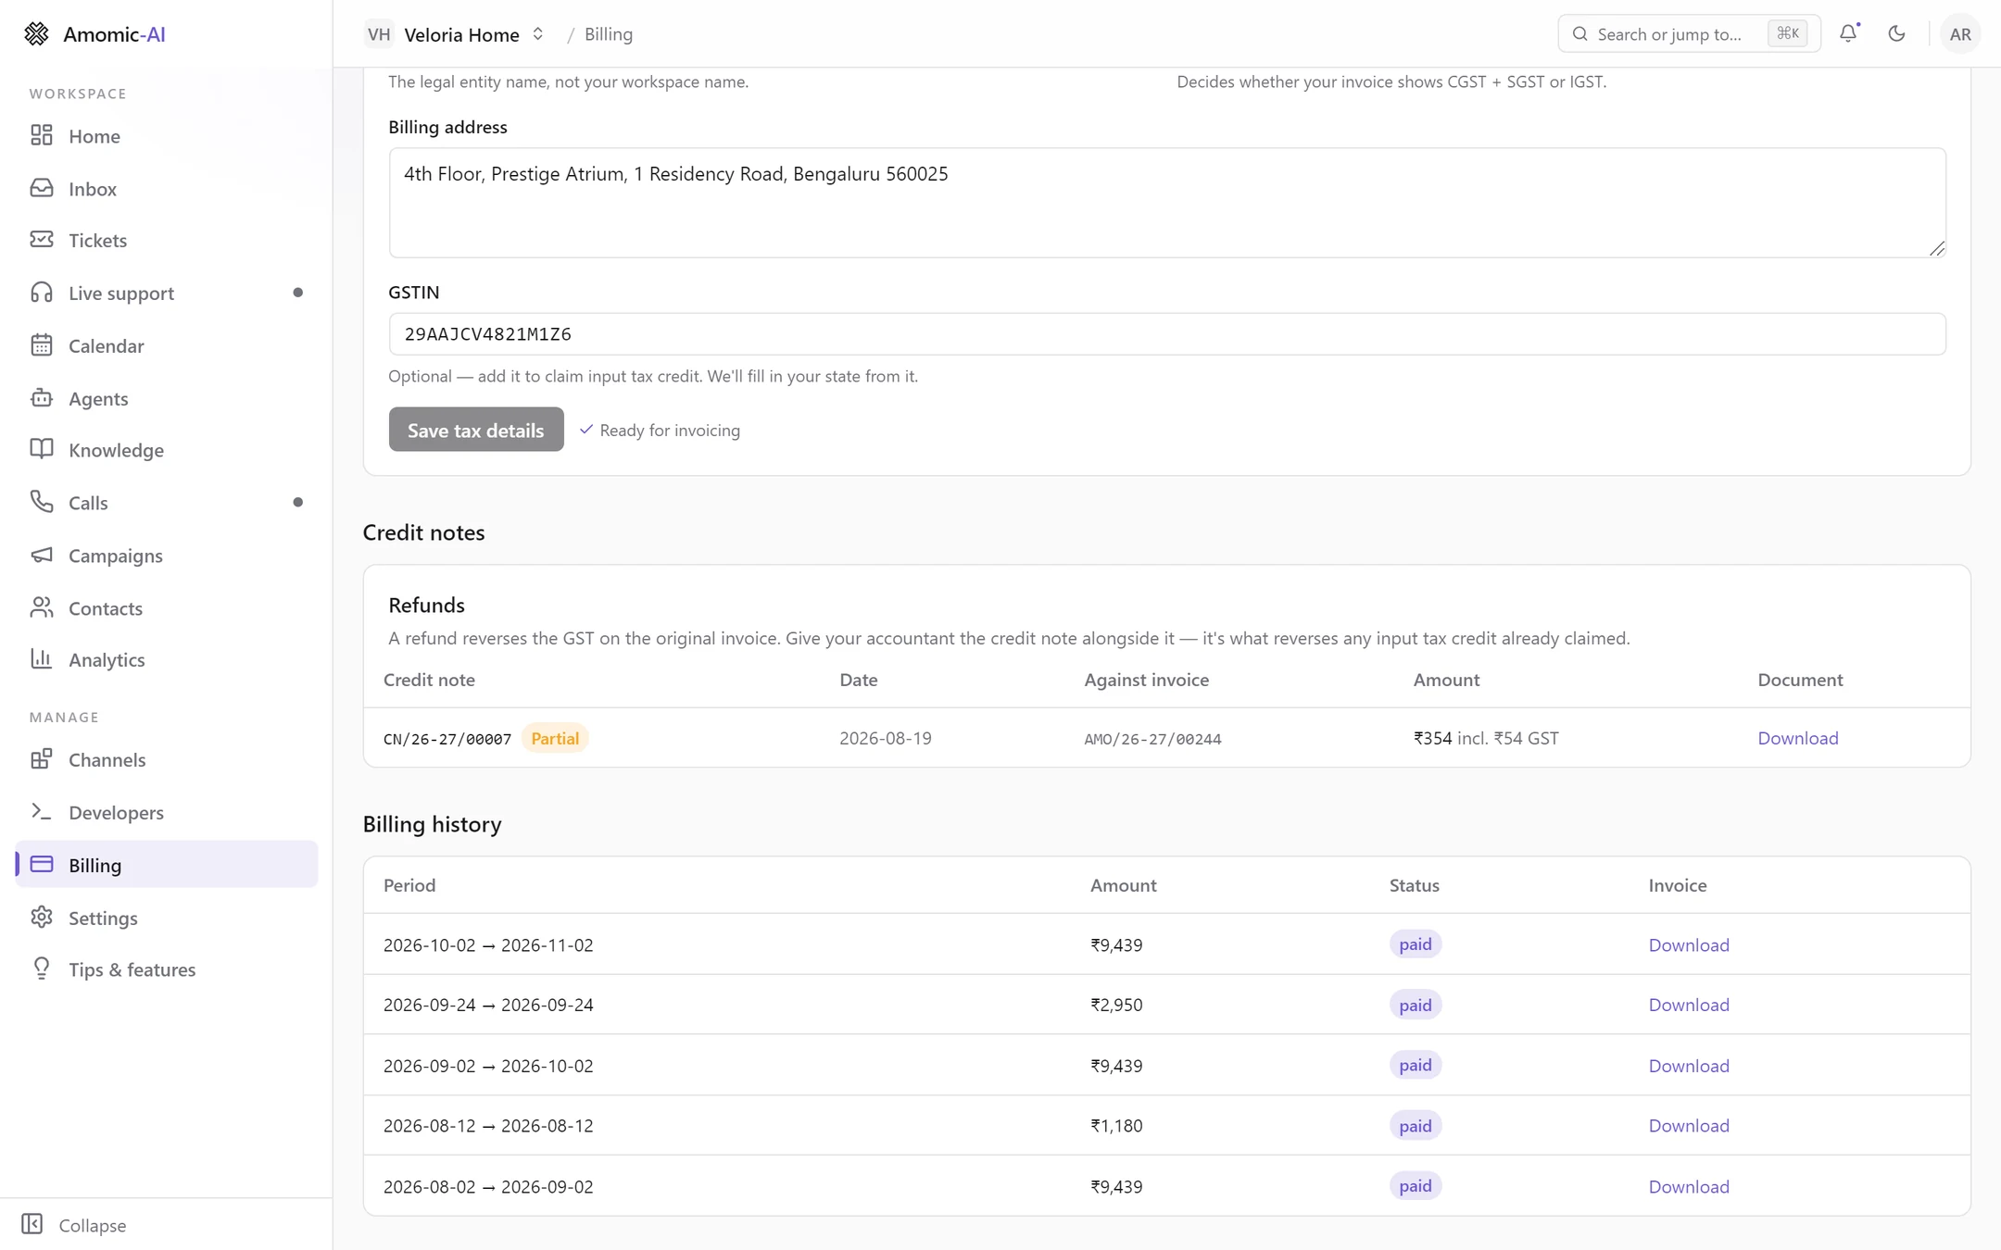The image size is (2001, 1250).
Task: Open the AR user avatar menu
Action: (1960, 33)
